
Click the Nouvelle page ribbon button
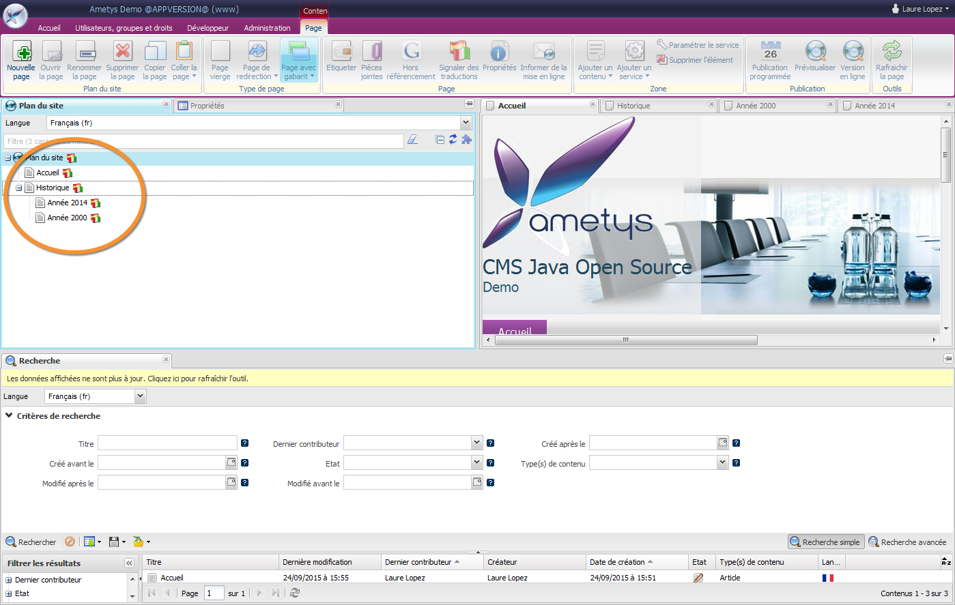point(21,61)
